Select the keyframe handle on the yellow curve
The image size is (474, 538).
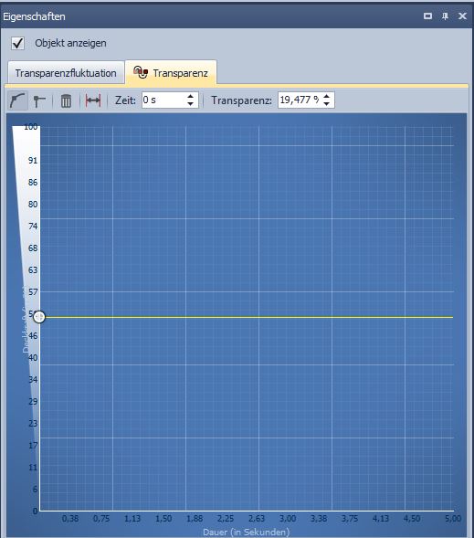click(x=39, y=317)
